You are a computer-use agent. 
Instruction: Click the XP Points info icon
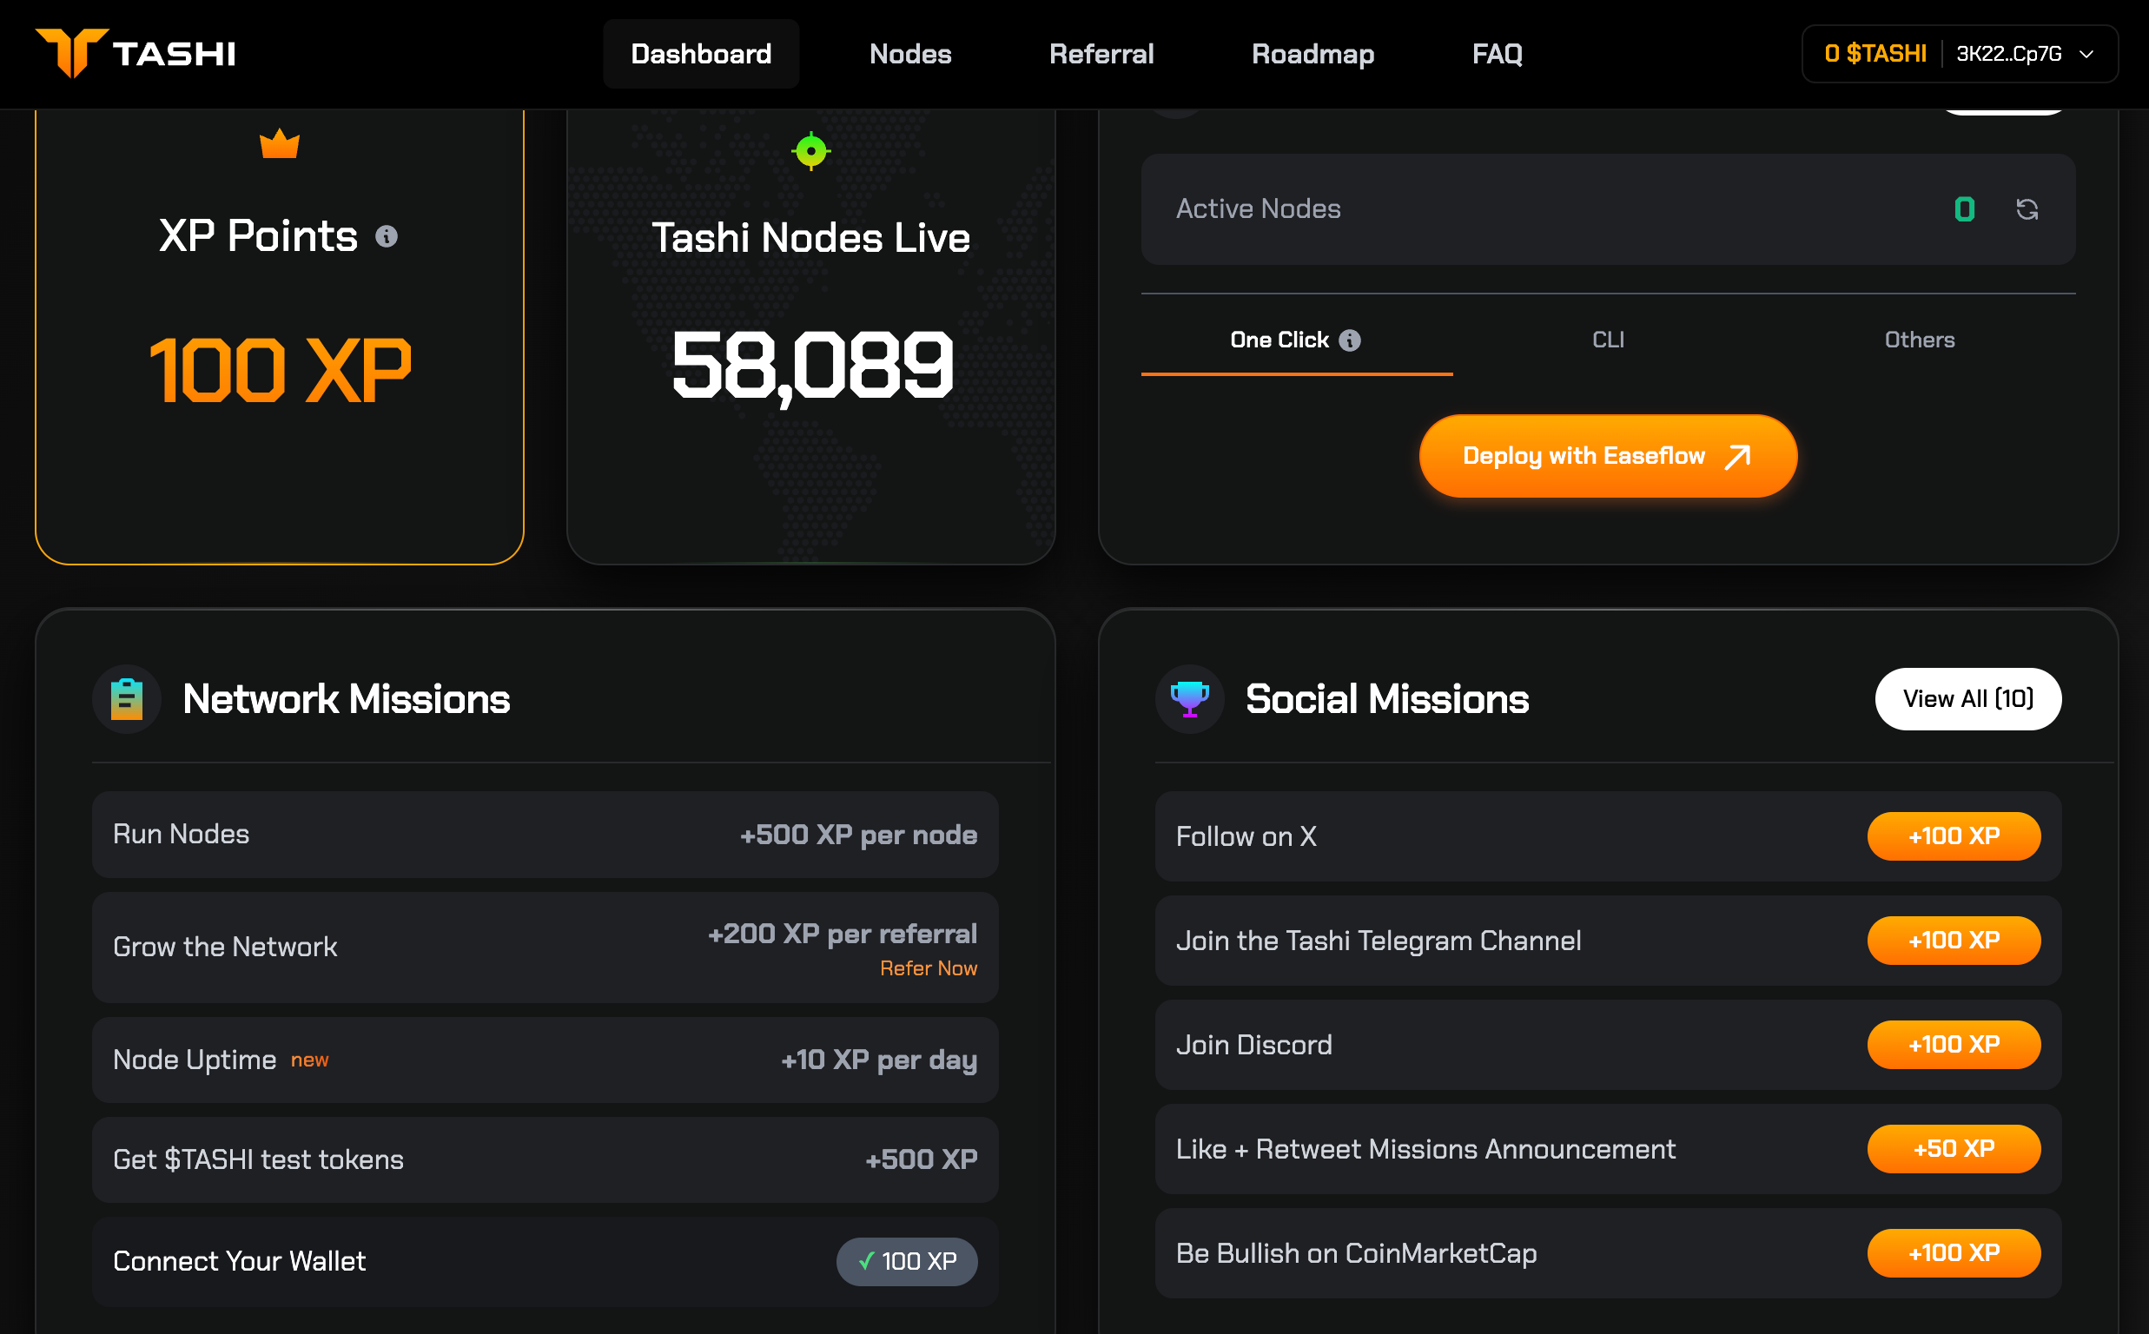387,236
